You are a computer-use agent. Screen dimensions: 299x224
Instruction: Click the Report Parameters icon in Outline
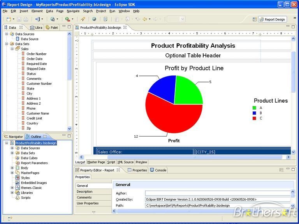18,163
